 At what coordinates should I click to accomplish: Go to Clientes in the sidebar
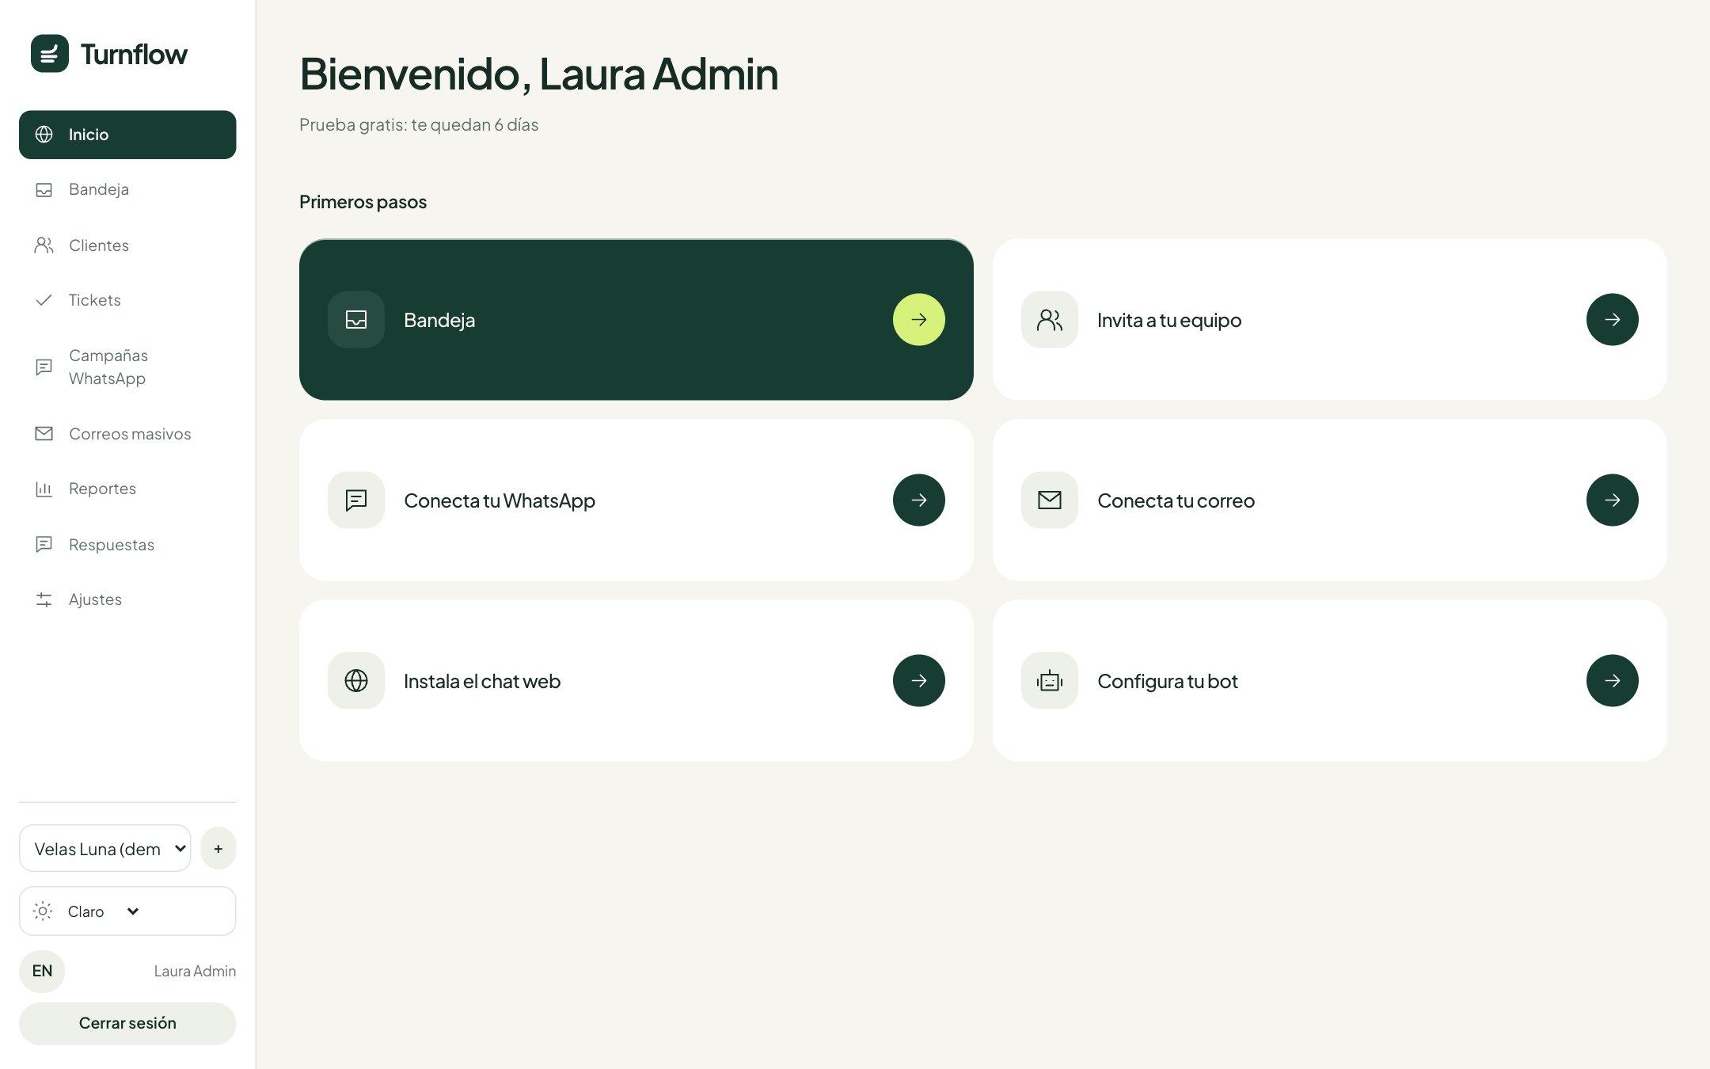[x=127, y=245]
